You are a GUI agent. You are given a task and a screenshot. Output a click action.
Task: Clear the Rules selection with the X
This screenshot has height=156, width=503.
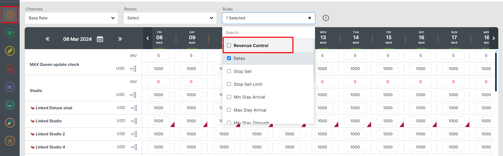(x=310, y=18)
